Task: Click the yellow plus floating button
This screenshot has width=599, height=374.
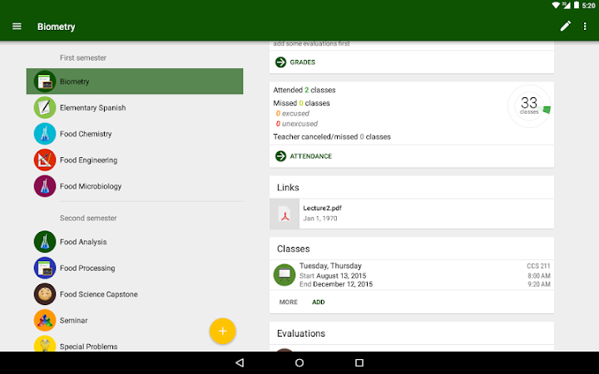Action: point(222,331)
